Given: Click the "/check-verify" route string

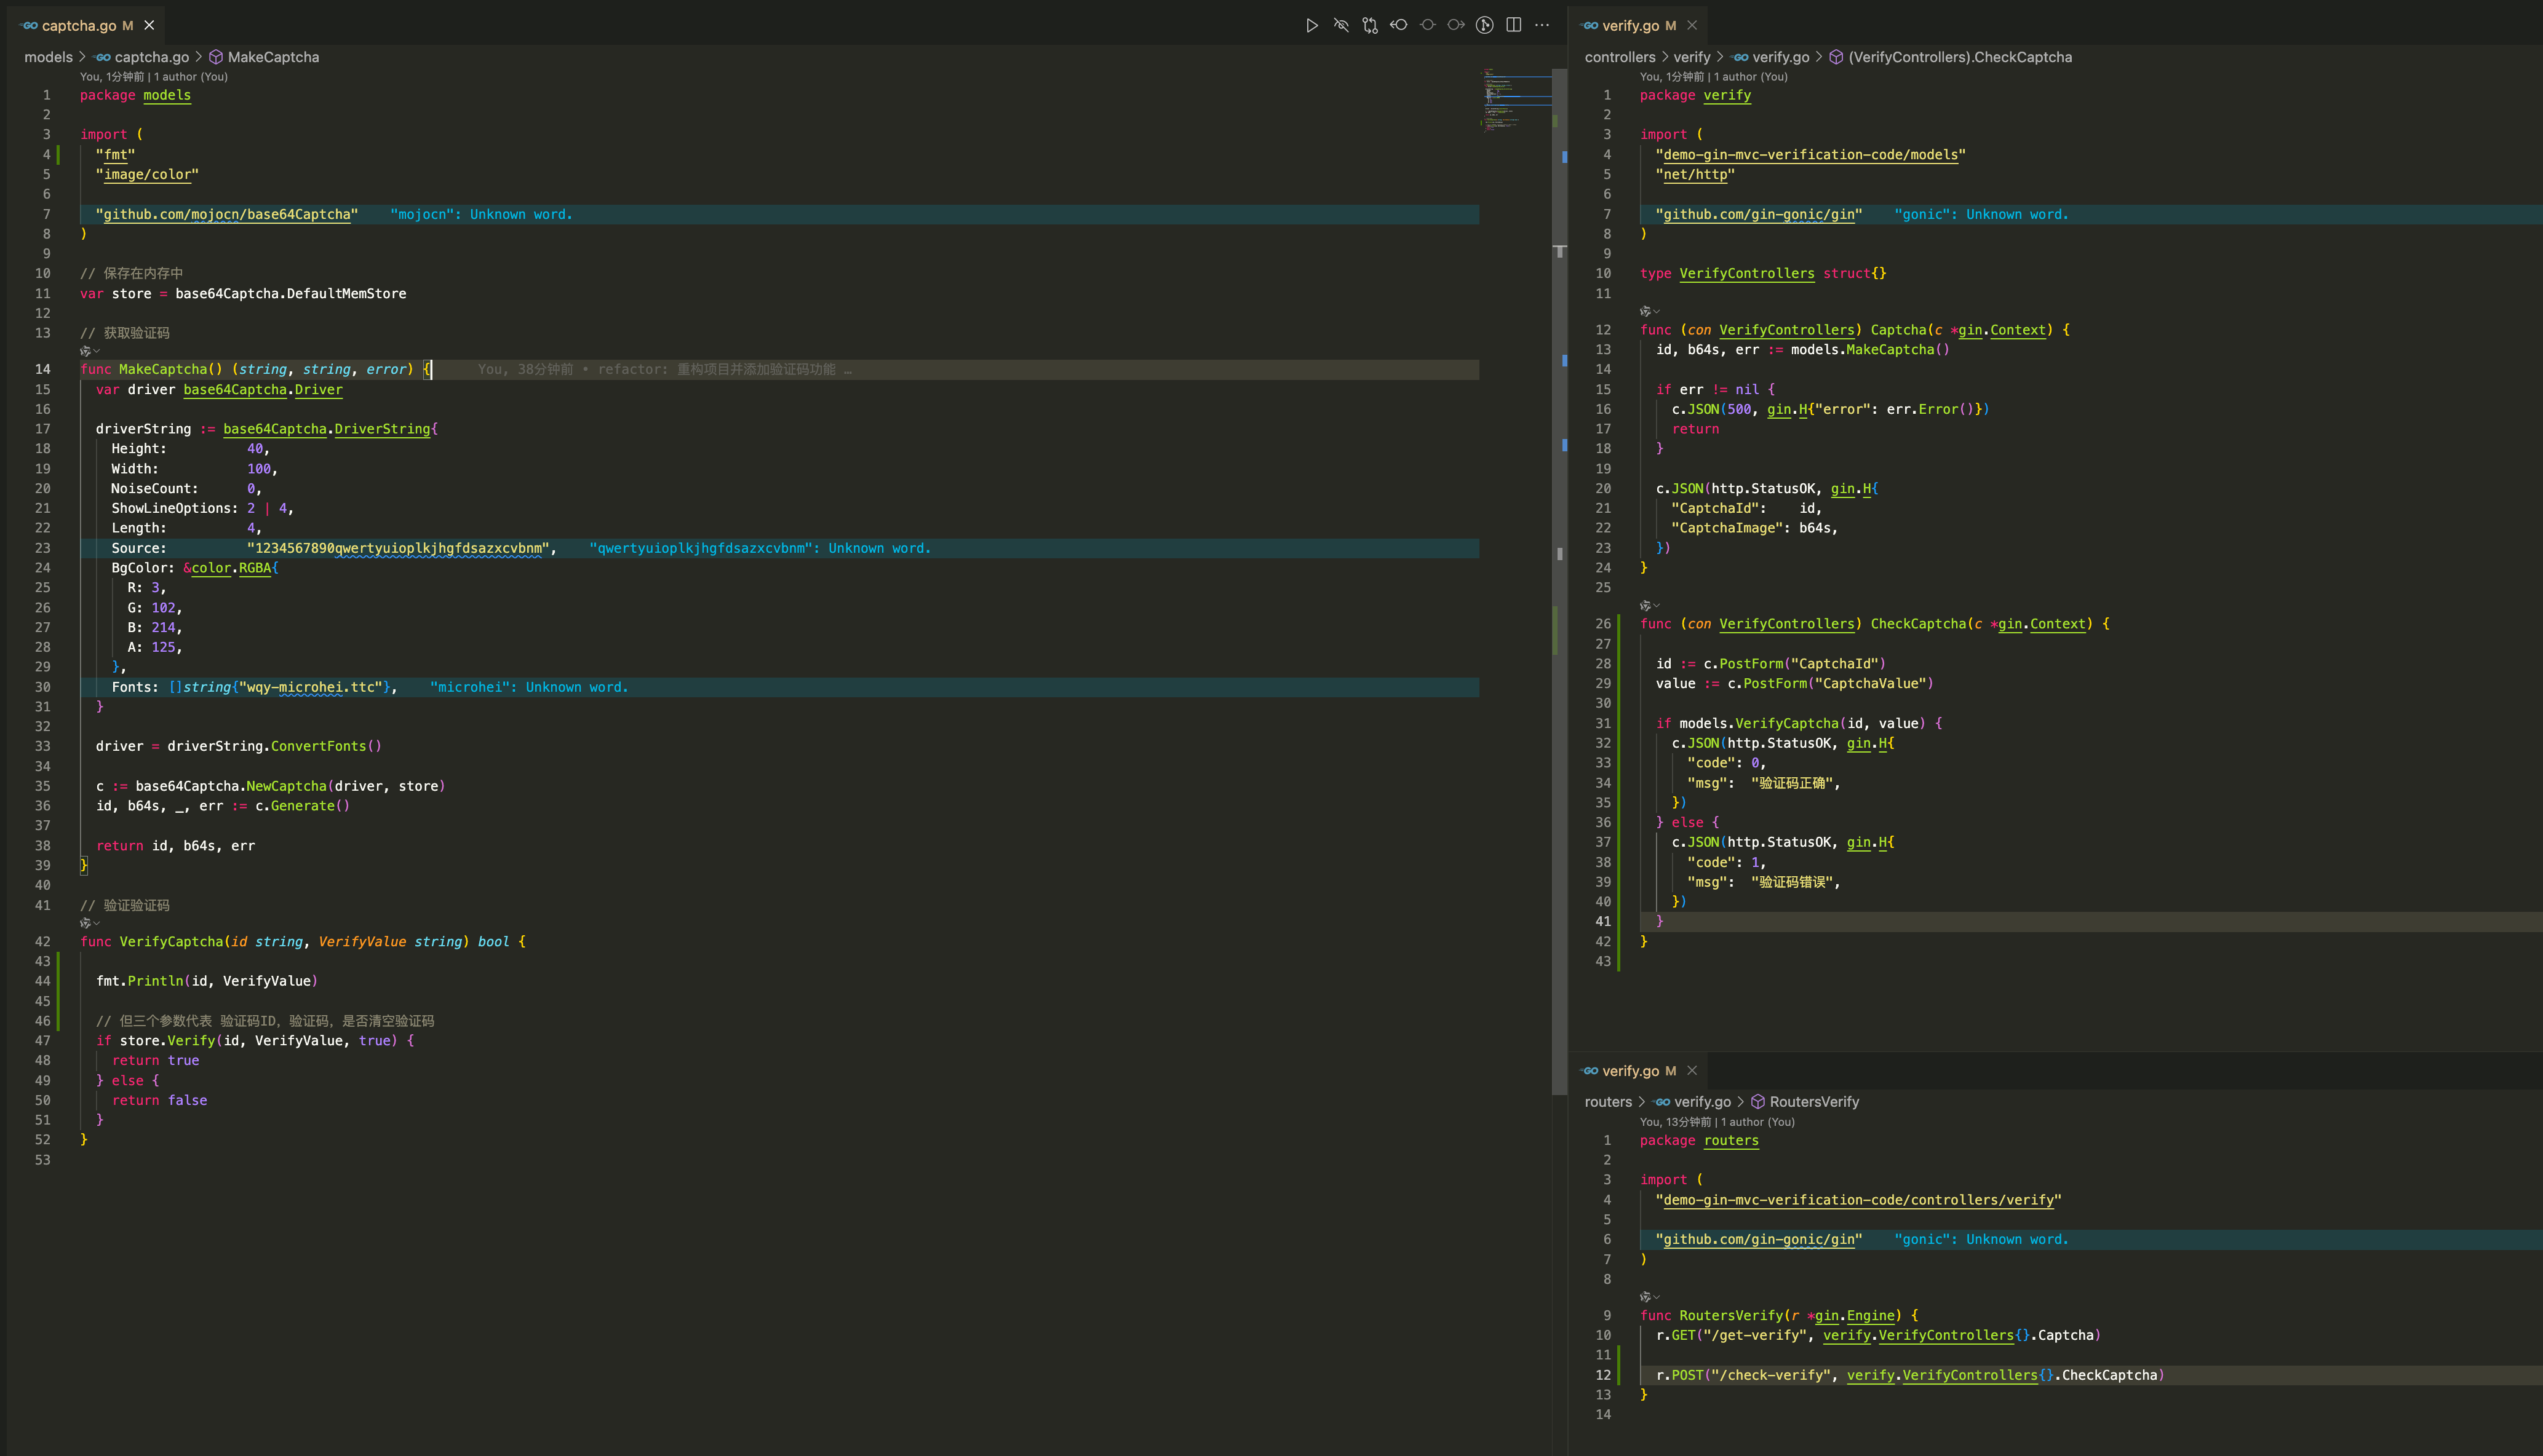Looking at the screenshot, I should coord(1771,1375).
